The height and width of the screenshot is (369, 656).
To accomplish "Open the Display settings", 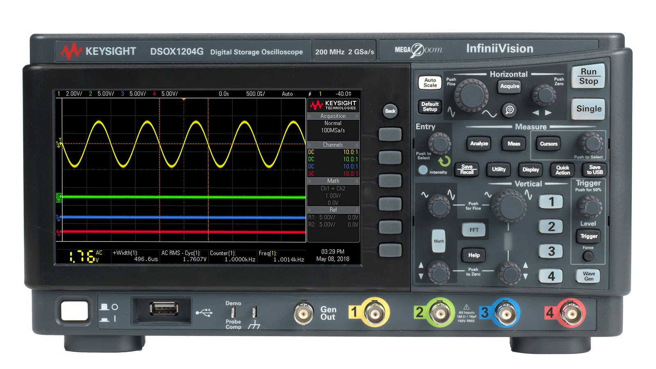I will point(530,170).
